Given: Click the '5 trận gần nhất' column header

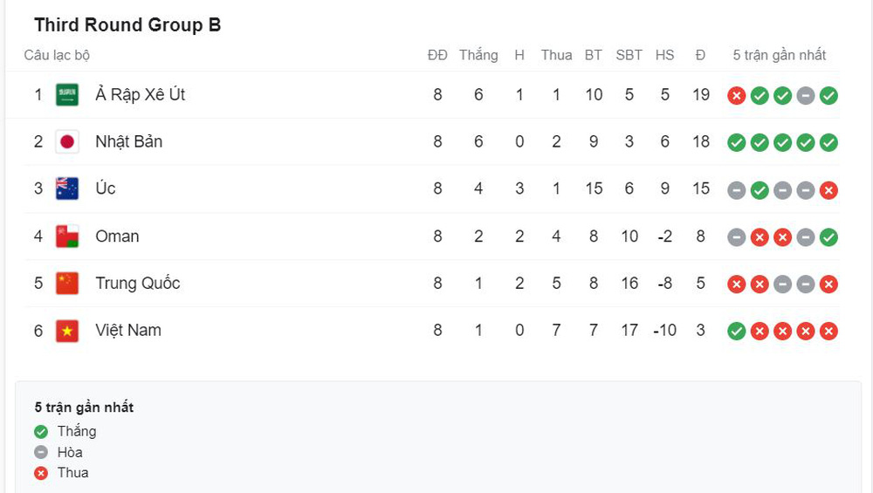Looking at the screenshot, I should pyautogui.click(x=779, y=55).
